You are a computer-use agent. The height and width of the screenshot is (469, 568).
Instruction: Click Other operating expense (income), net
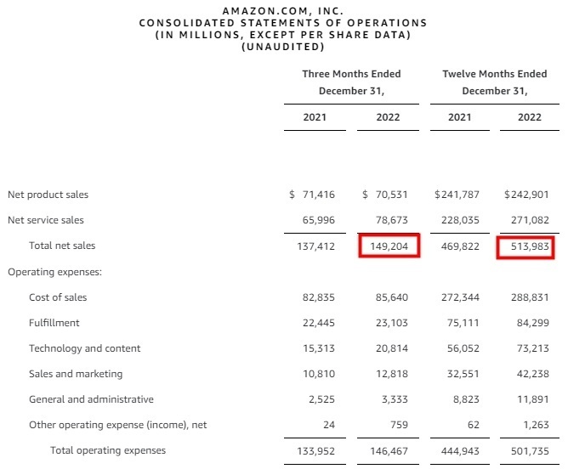point(117,425)
